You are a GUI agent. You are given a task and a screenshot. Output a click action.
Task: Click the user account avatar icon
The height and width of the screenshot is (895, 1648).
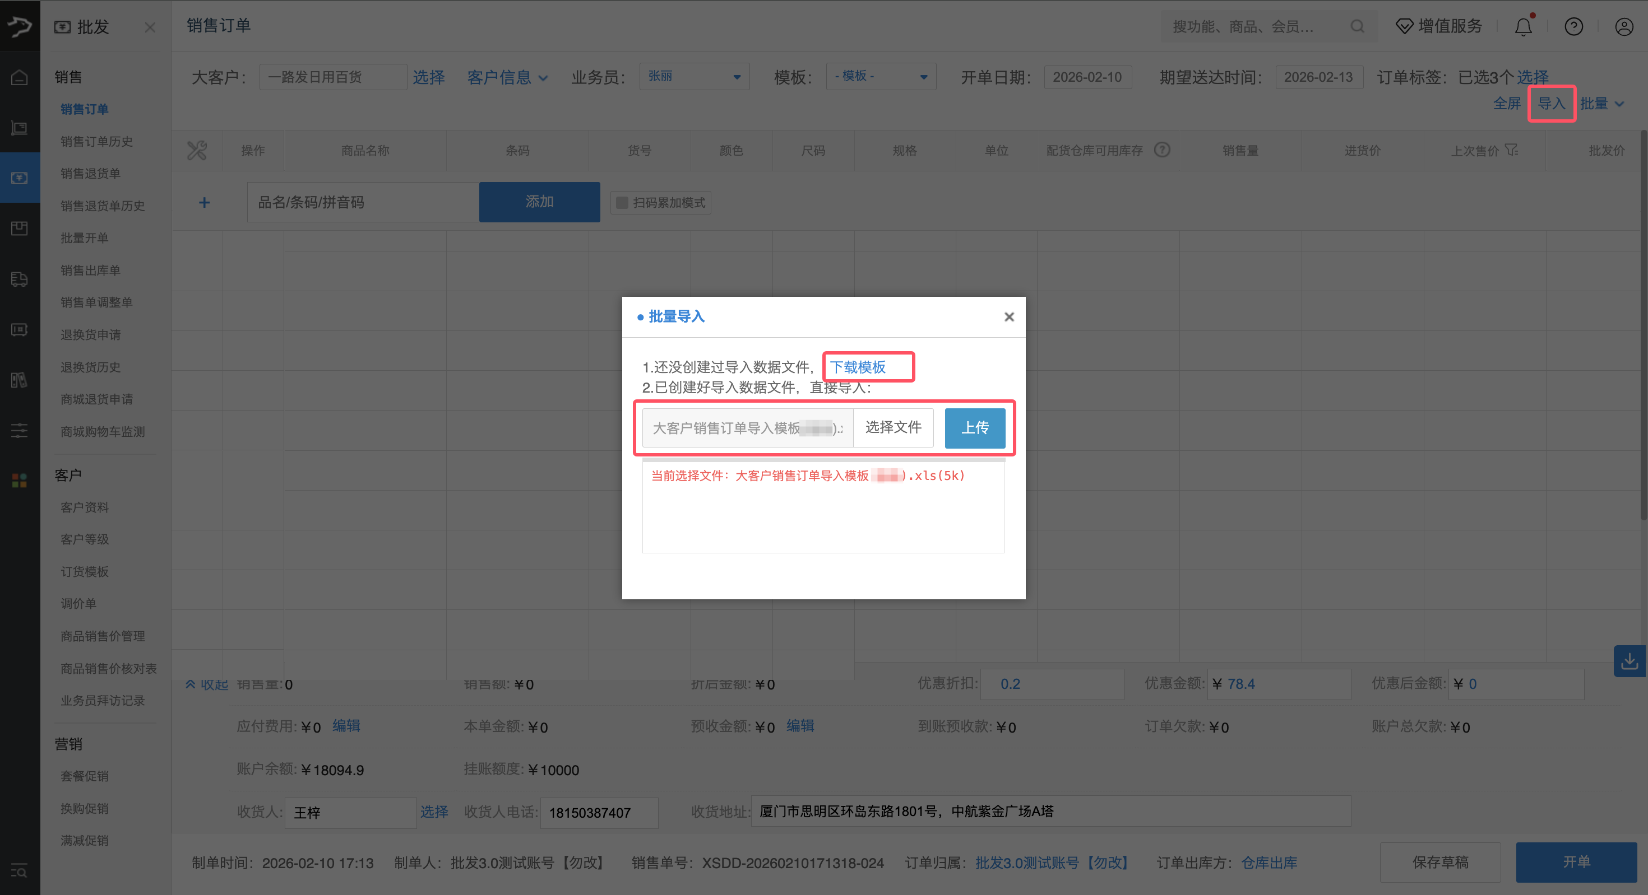point(1624,27)
